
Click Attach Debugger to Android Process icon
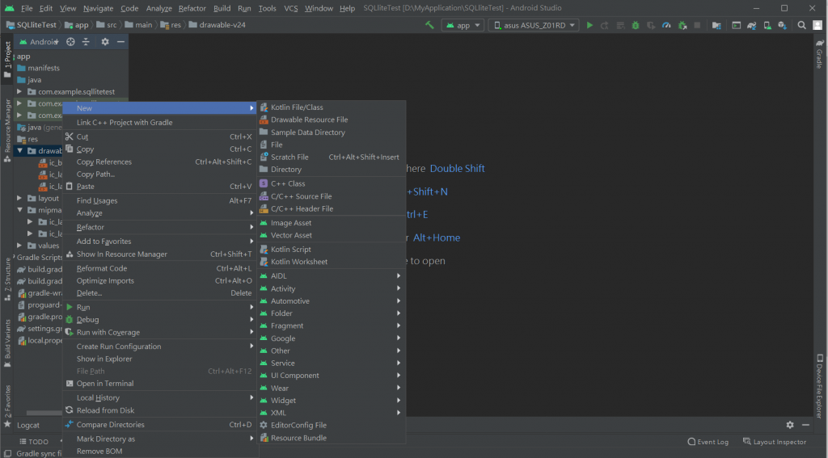[682, 25]
